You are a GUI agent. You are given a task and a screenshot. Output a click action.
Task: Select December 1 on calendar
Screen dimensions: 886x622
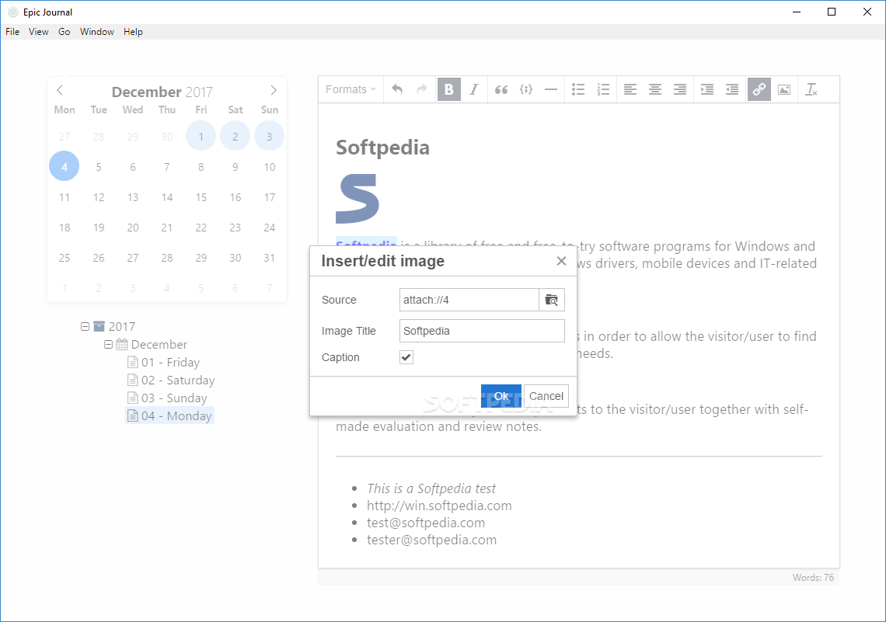pos(201,136)
